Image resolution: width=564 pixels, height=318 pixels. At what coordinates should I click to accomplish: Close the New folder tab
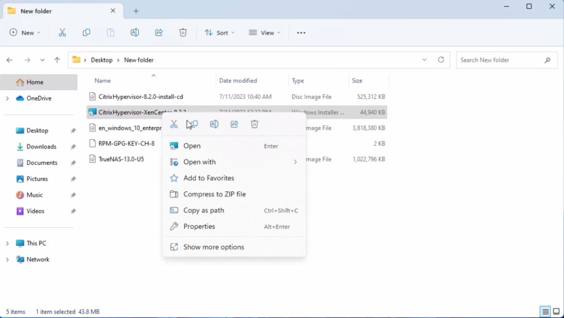[x=113, y=10]
